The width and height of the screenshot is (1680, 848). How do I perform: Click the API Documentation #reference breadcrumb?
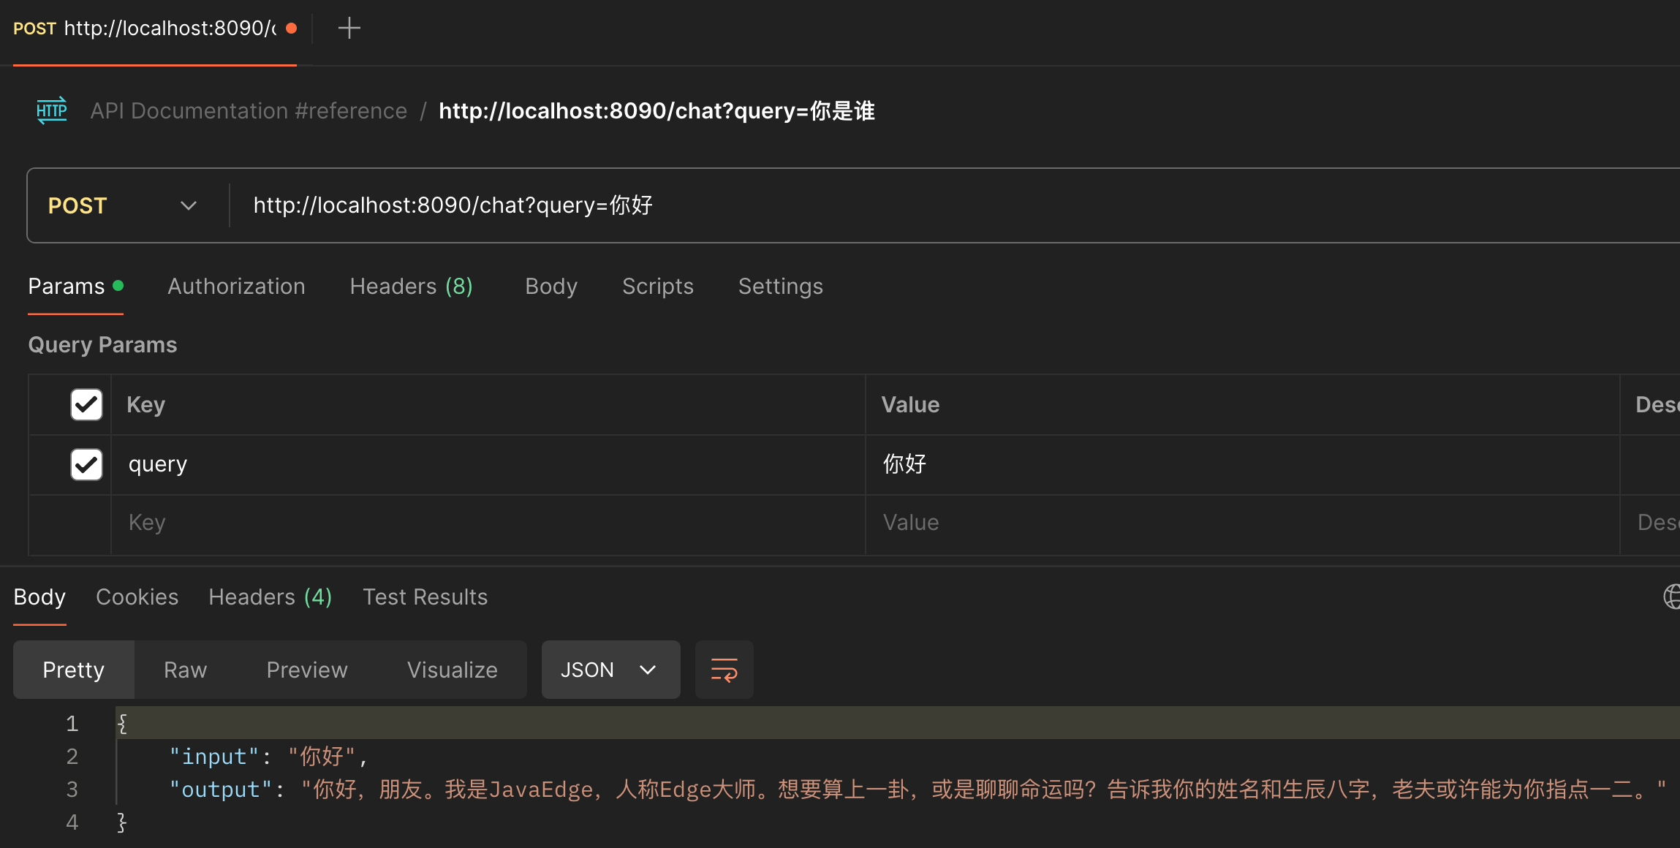[249, 110]
